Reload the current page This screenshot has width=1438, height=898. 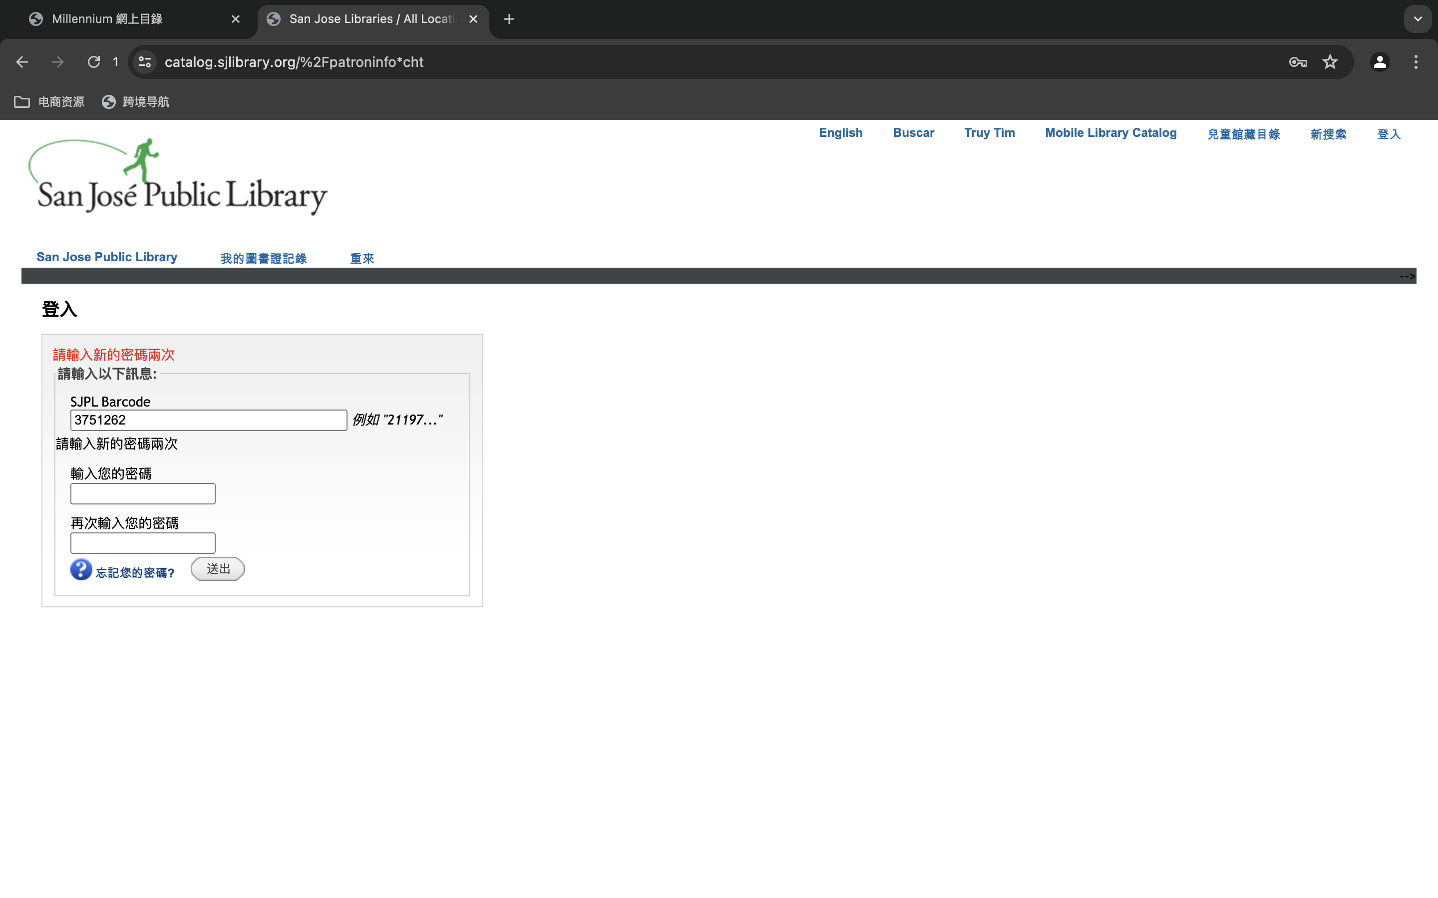pos(94,62)
